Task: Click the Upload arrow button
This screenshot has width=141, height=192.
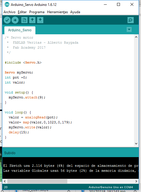Action: (x=15, y=20)
